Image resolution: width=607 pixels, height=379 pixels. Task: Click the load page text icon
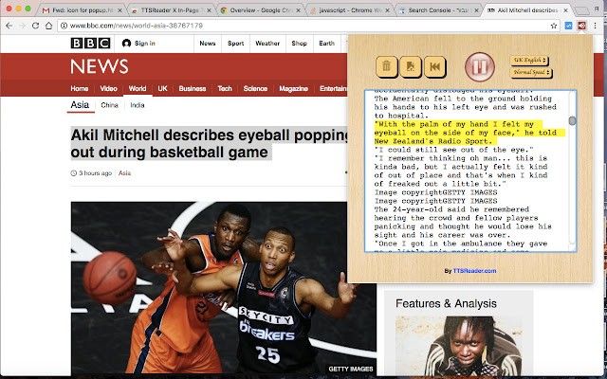tap(410, 66)
